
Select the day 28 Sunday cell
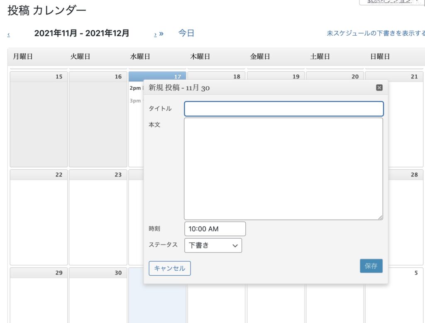click(406, 220)
